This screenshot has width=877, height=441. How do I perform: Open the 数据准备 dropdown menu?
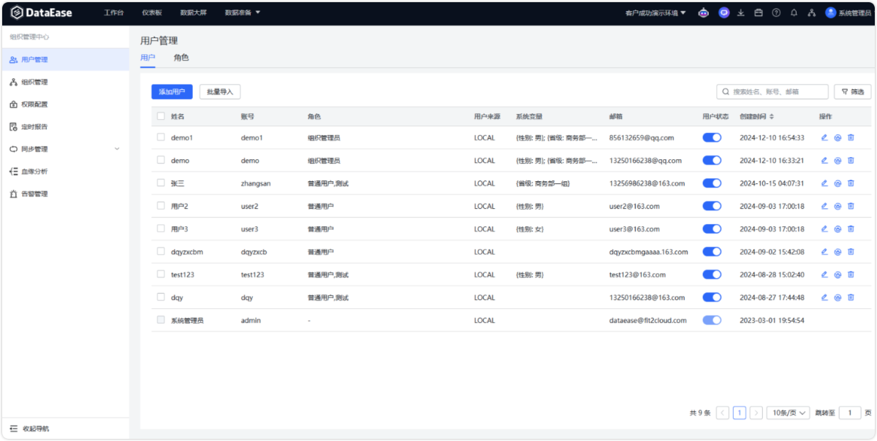coord(243,12)
